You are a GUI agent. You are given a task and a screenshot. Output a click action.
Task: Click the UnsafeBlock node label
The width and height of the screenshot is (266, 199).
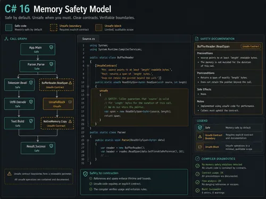tap(57, 102)
